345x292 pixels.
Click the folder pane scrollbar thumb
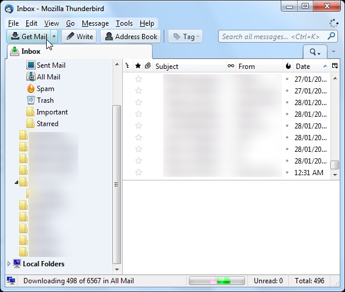click(116, 185)
